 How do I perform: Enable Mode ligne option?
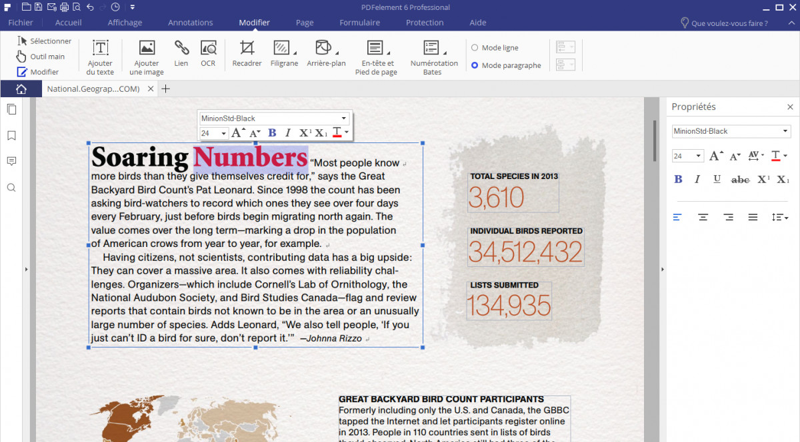point(475,48)
